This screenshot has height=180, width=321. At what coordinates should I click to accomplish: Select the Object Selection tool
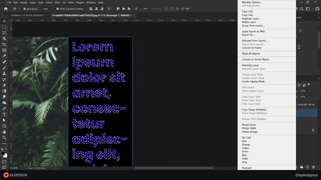(x=4, y=38)
